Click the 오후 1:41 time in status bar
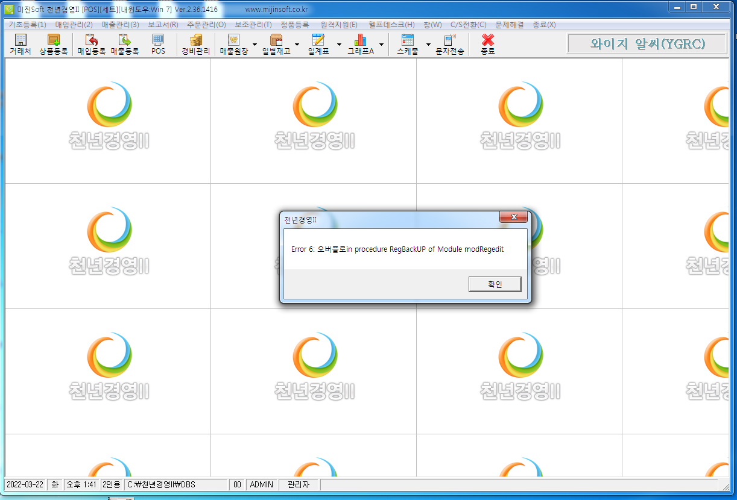 click(x=81, y=484)
